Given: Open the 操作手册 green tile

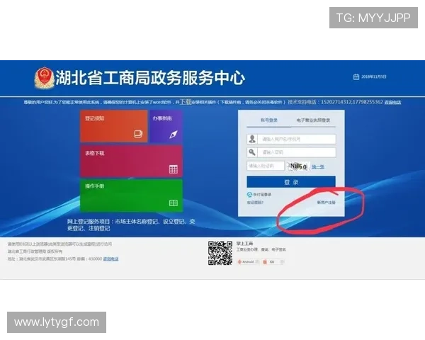Looking at the screenshot, I should [x=131, y=195].
